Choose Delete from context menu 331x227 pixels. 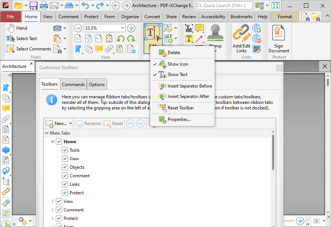(x=182, y=53)
